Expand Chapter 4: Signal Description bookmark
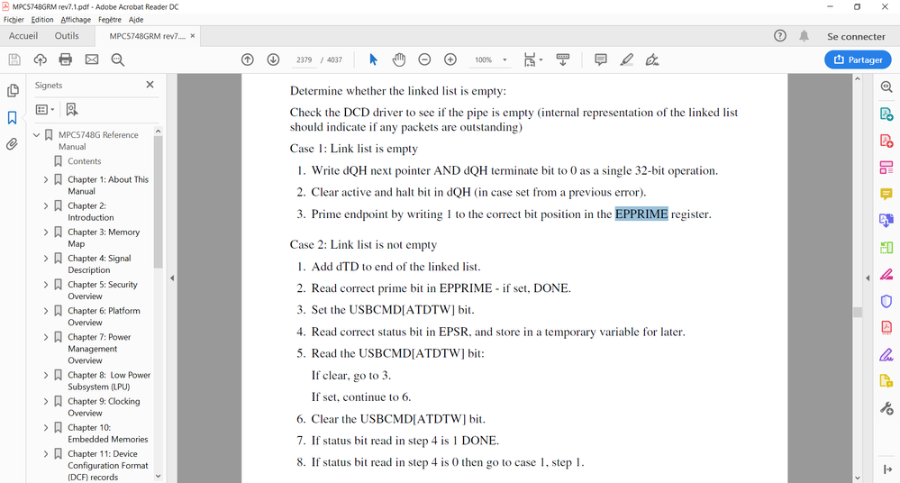This screenshot has width=900, height=483. click(46, 259)
